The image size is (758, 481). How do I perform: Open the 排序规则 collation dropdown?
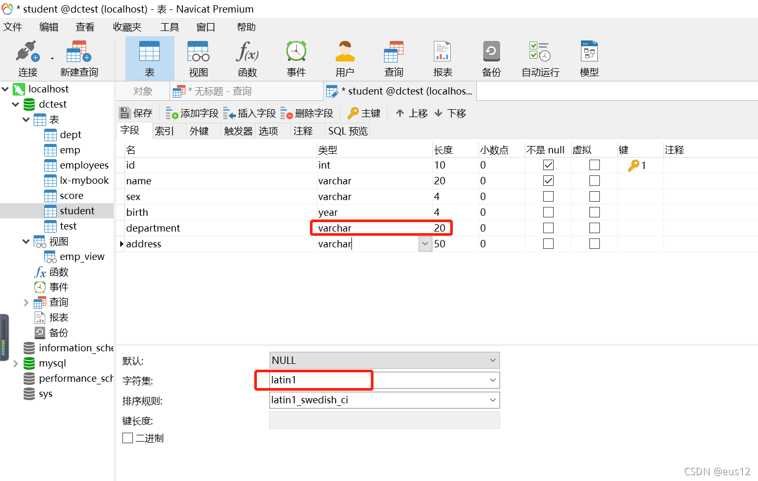pos(493,400)
